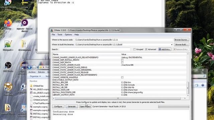Click the Generate button
The width and height of the screenshot is (214, 120).
[72, 107]
